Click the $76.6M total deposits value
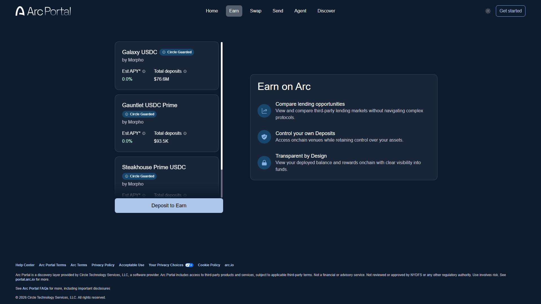Viewport: 541px width, 304px height. [161, 79]
